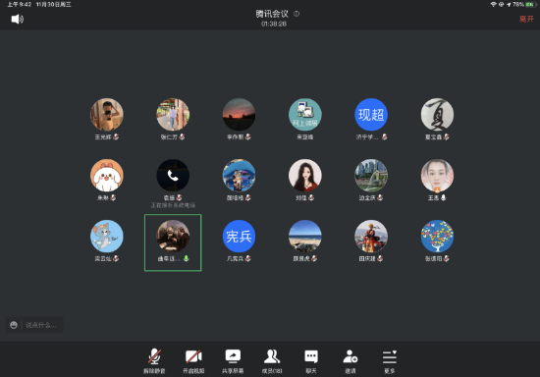
Task: Unmute microphone in the bottom toolbar
Action: coord(154,360)
